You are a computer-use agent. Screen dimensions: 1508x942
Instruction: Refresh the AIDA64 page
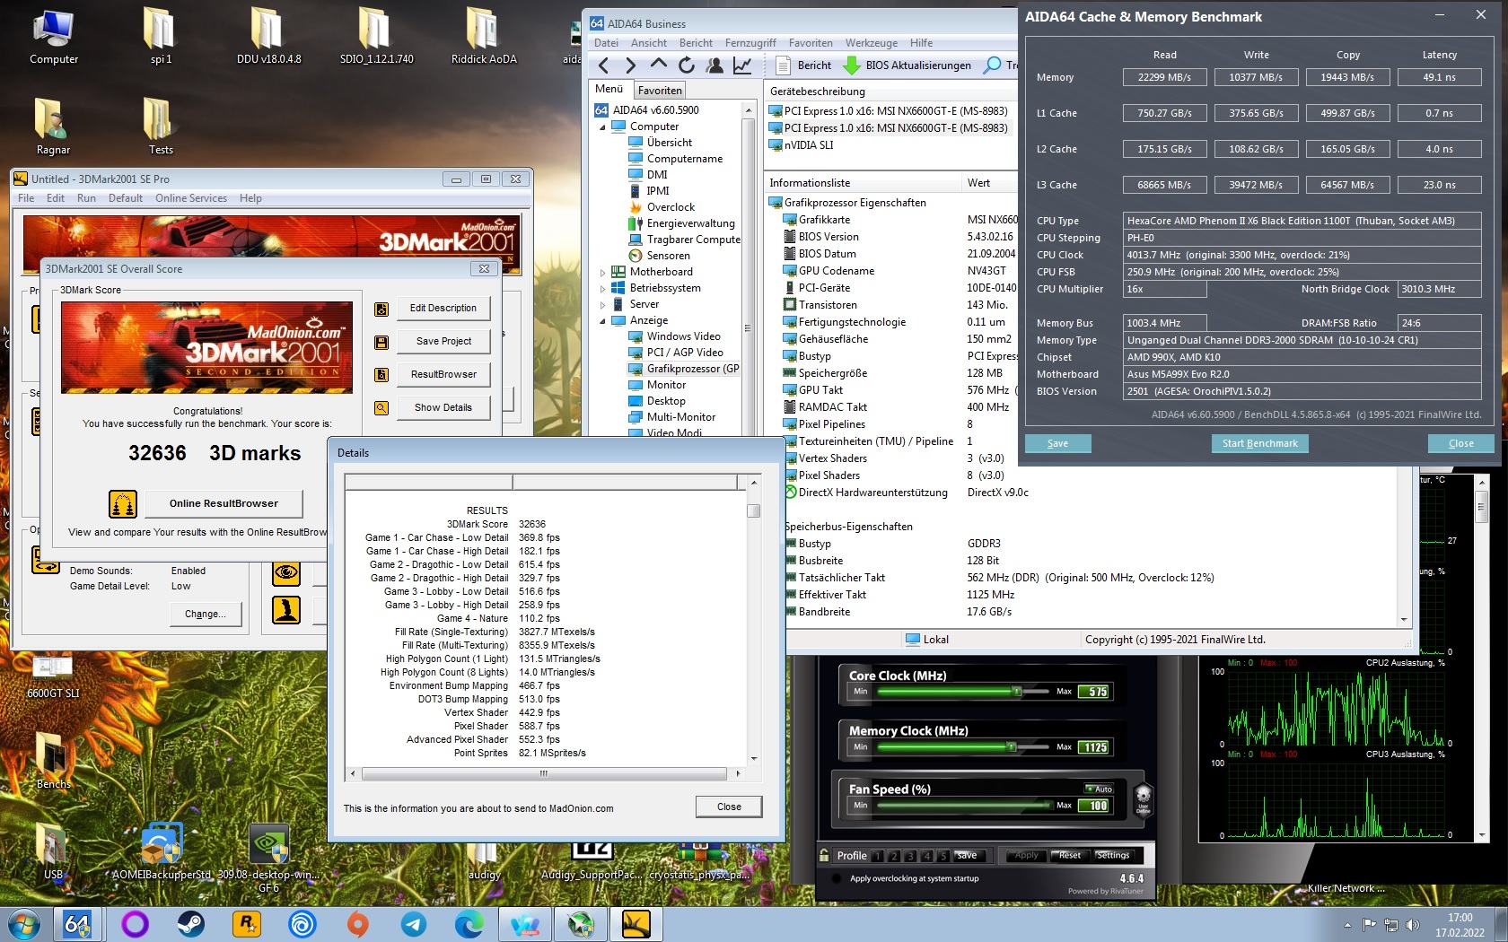pyautogui.click(x=687, y=65)
